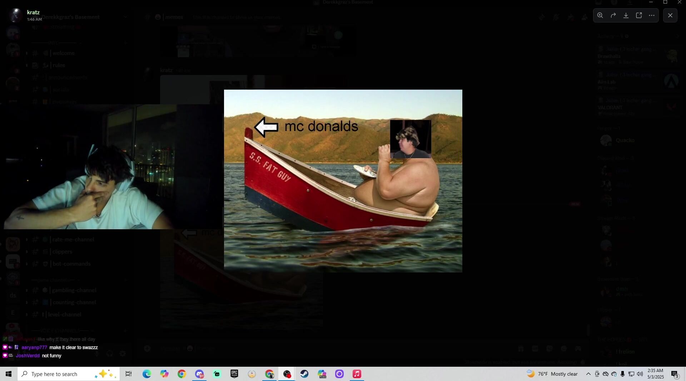Click the mc donalds boat meme image

tap(343, 181)
